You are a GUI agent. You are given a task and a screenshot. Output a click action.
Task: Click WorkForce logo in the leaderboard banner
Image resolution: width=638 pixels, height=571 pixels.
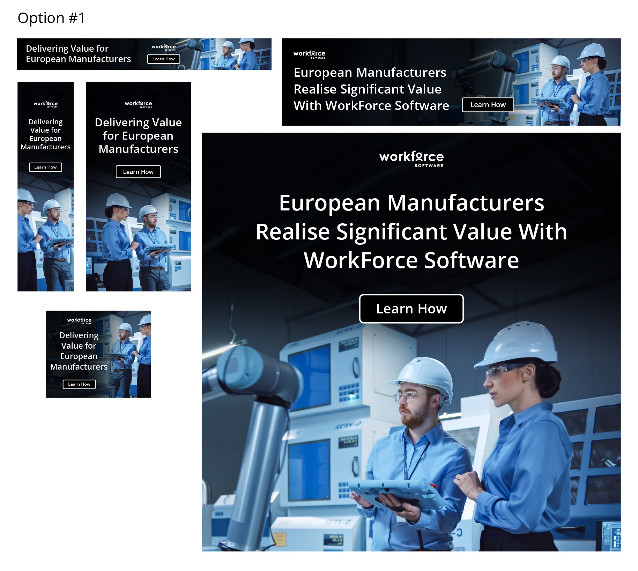tap(164, 47)
